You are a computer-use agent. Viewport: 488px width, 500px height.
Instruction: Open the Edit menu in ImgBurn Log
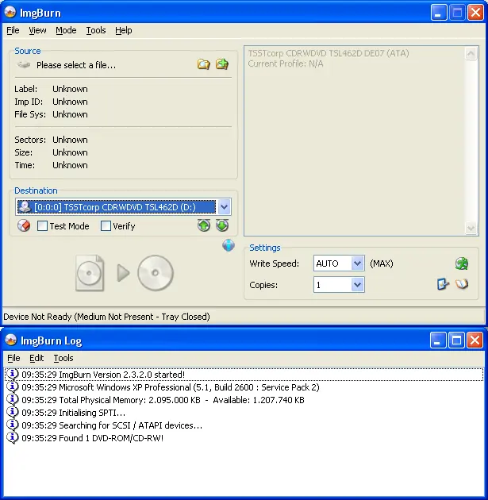(37, 358)
